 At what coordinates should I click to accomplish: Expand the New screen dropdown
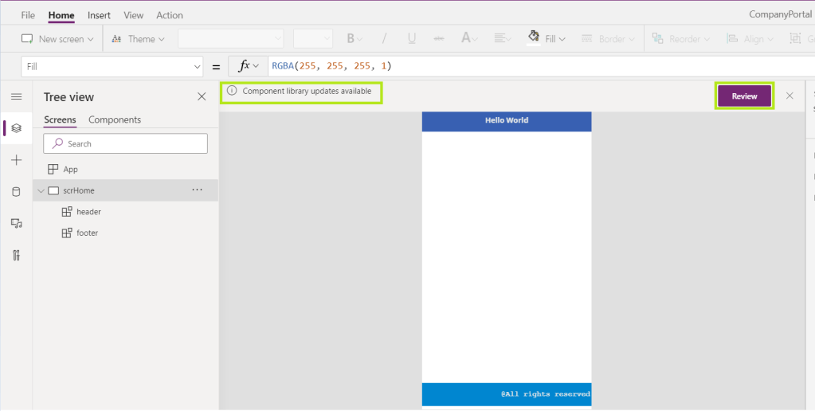point(57,38)
